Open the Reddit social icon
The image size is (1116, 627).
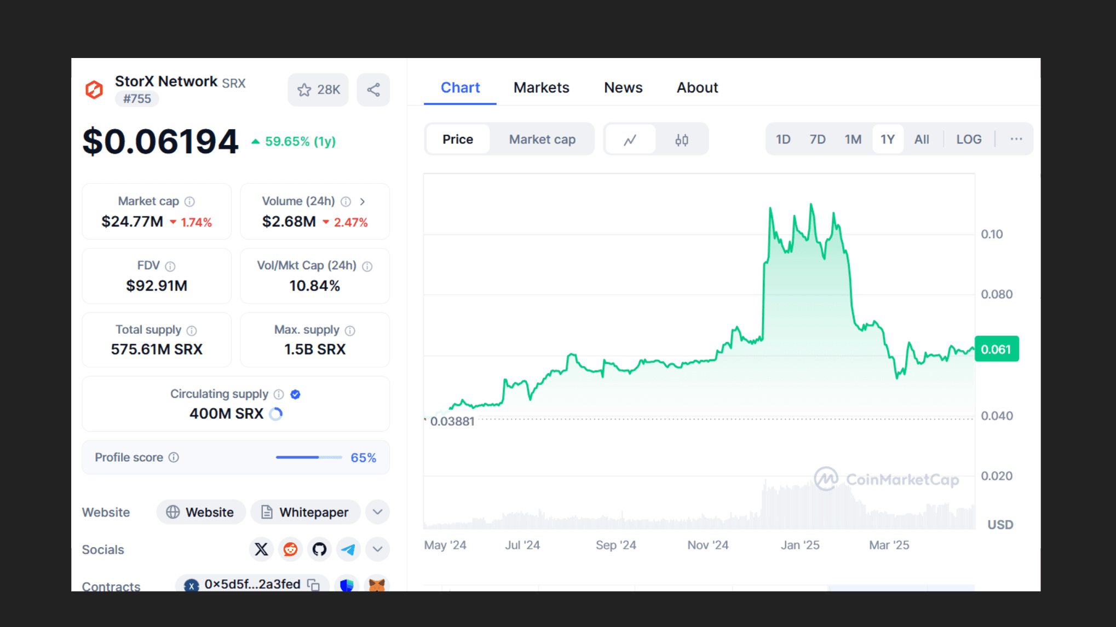pos(290,549)
